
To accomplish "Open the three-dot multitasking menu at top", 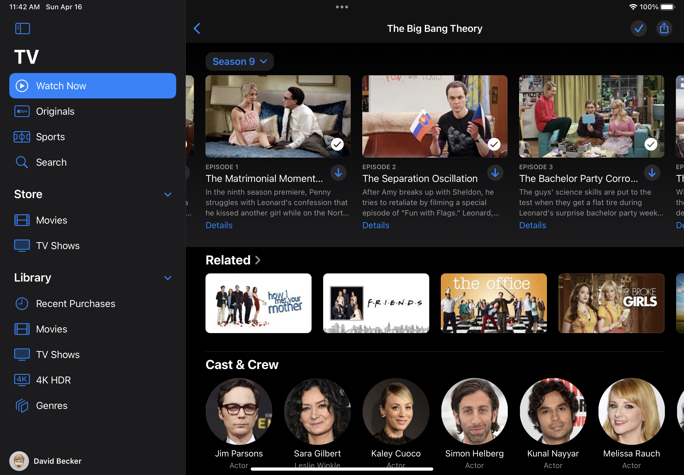I will pos(342,7).
